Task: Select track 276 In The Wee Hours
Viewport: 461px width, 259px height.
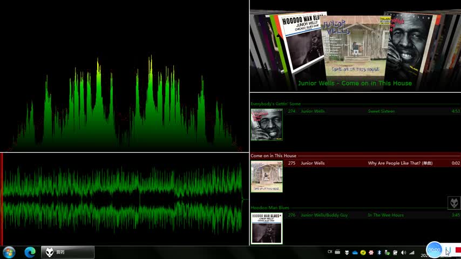Action: coord(372,215)
